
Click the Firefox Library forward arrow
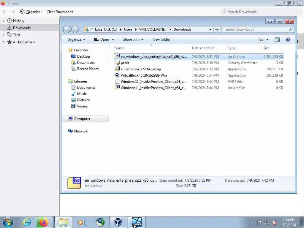(13, 12)
